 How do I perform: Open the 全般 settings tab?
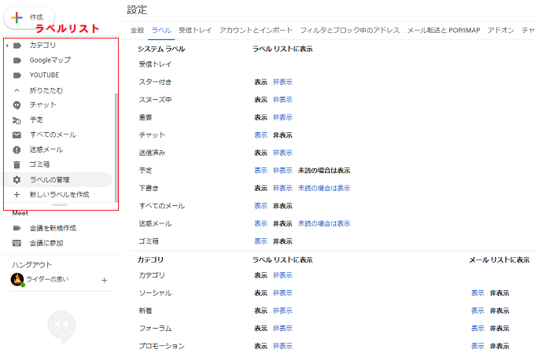[137, 31]
